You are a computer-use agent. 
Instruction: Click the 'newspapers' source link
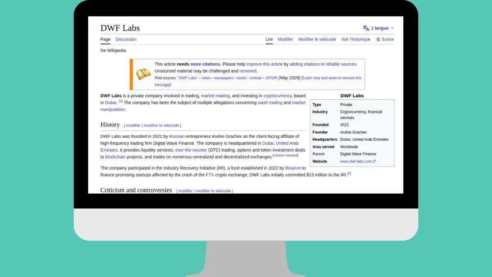point(223,78)
